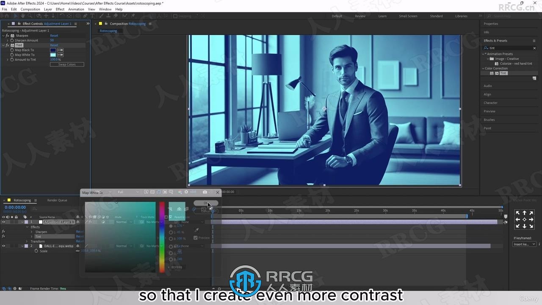This screenshot has width=542, height=305.
Task: Select the Type (T) tool
Action: [x=92, y=16]
